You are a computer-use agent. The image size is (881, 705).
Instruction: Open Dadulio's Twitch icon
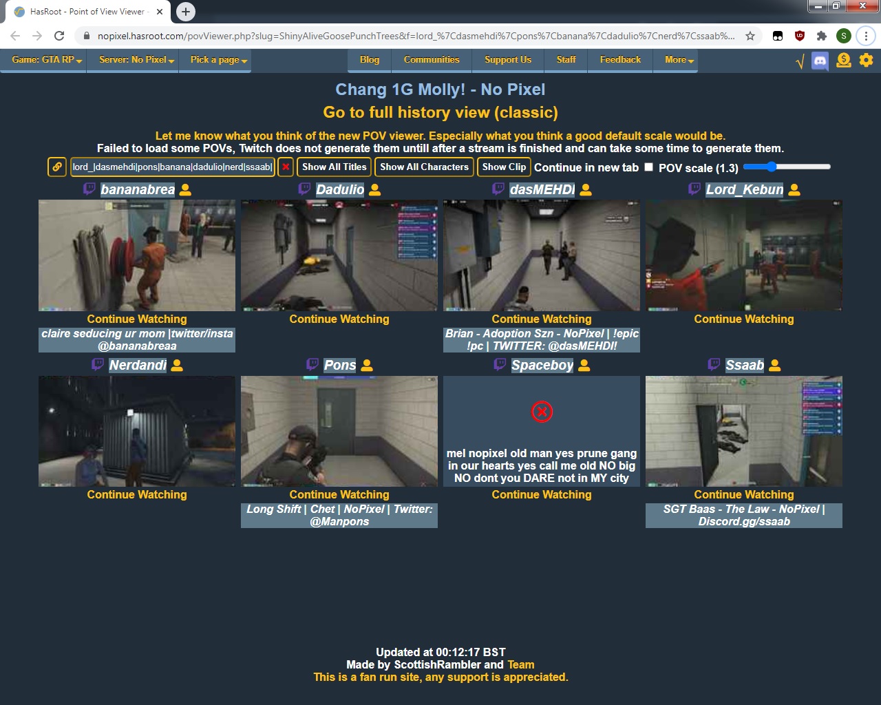(x=304, y=189)
